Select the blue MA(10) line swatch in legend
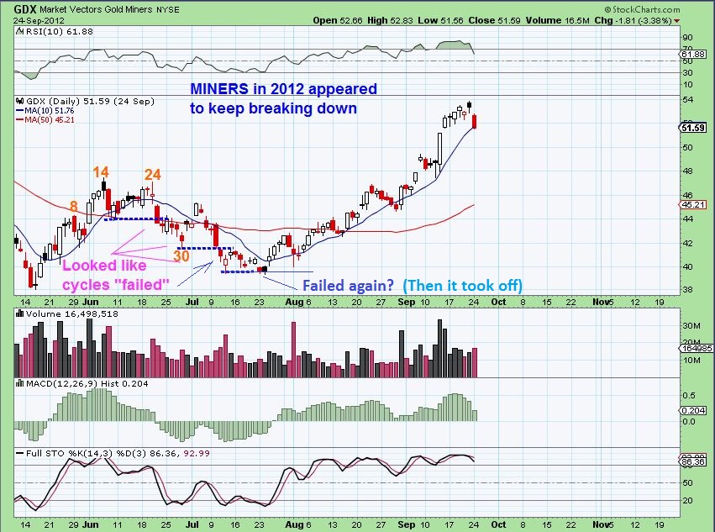 coord(19,111)
